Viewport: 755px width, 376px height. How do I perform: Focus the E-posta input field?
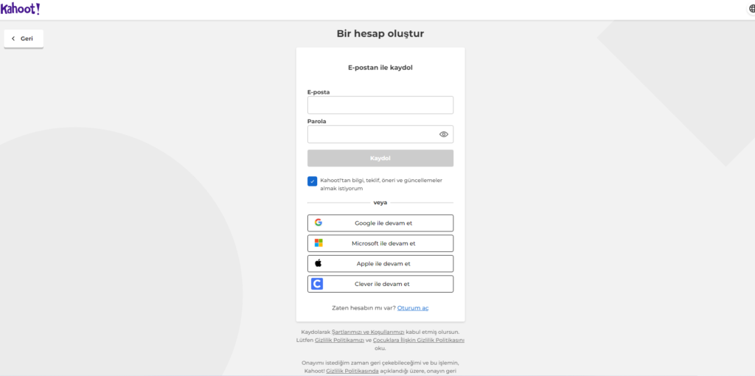pyautogui.click(x=380, y=105)
